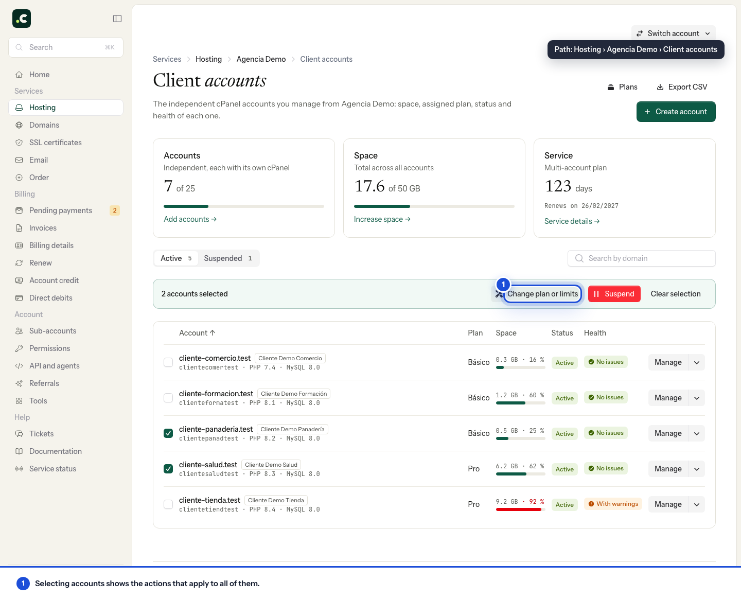Focus the Search by domain field
Screen dimensions: 741x599
pos(642,258)
